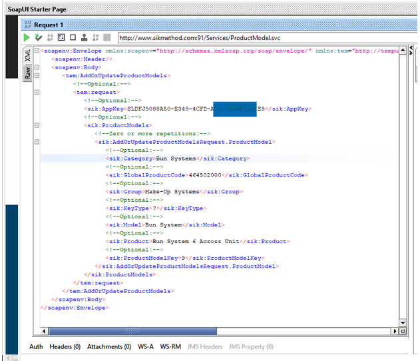420x361 pixels.
Task: Collapse the sik:ProductModels node
Action: 37,125
